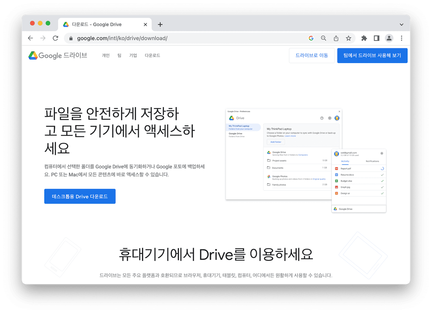
Task: Open the Extensions puzzle icon
Action: 364,38
